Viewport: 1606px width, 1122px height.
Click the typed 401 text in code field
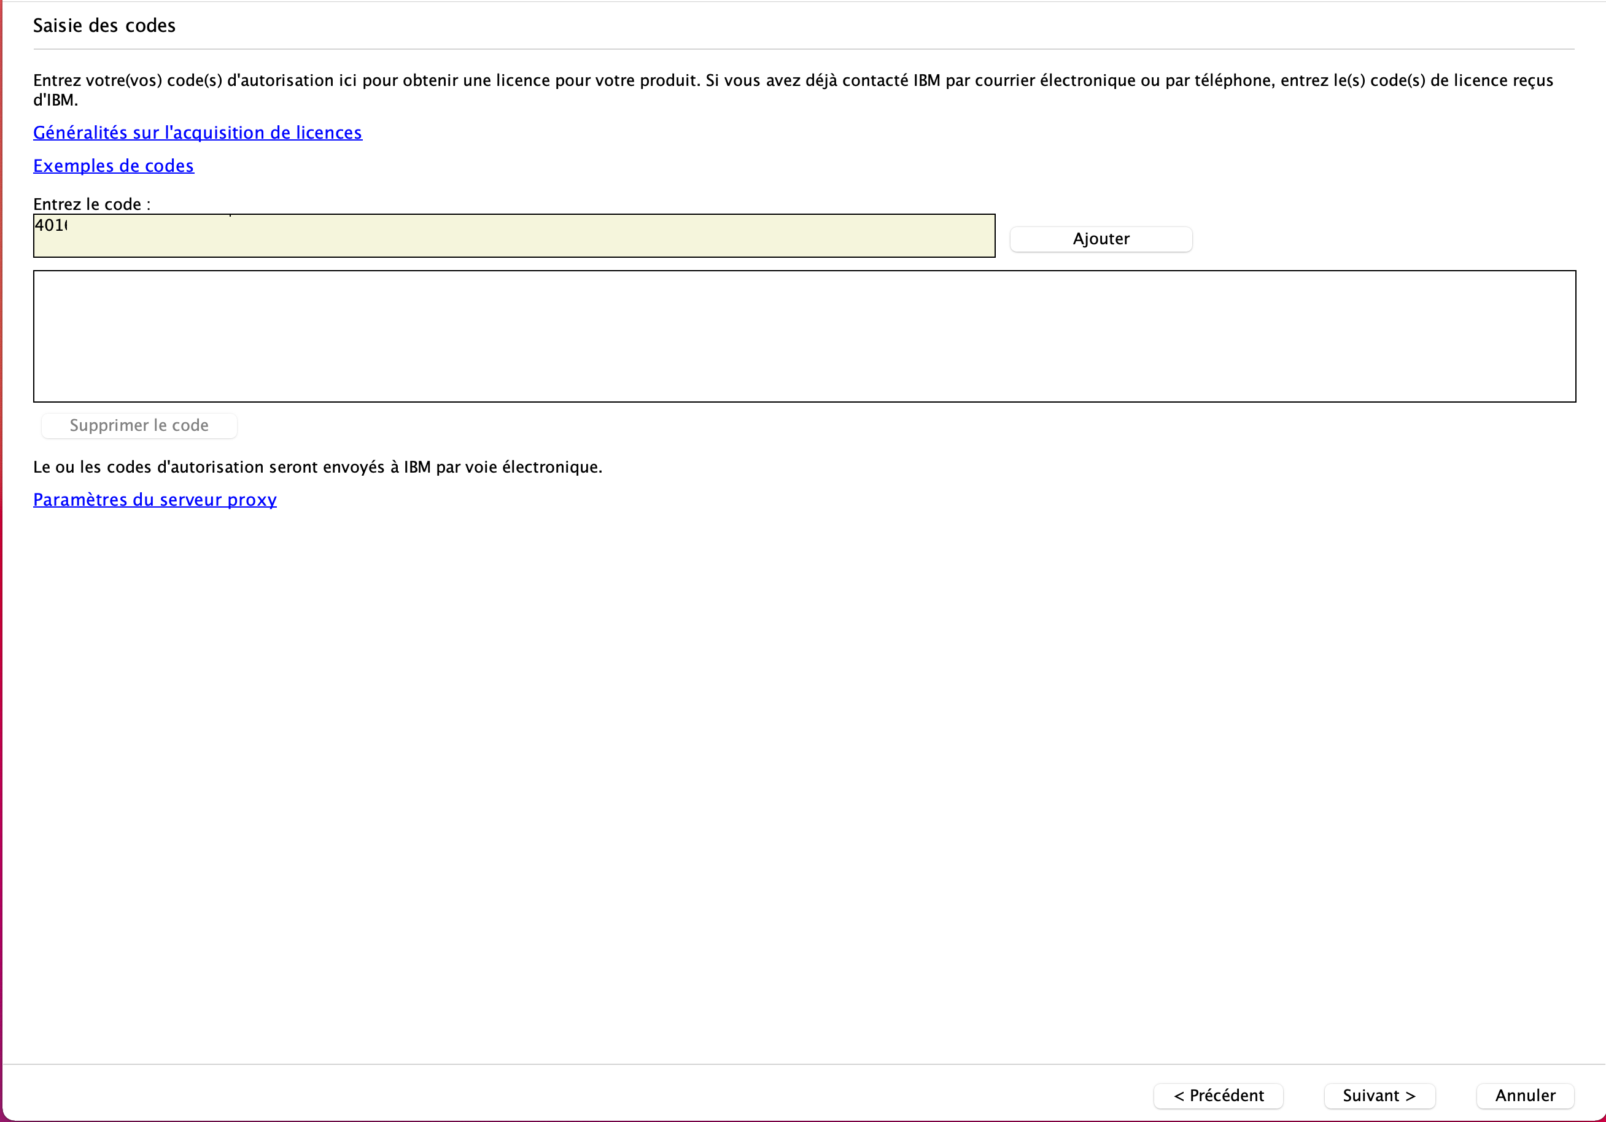[50, 225]
